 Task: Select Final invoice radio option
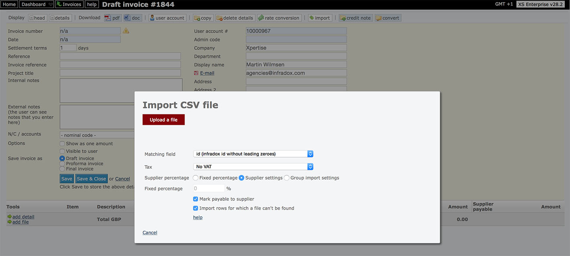click(62, 169)
